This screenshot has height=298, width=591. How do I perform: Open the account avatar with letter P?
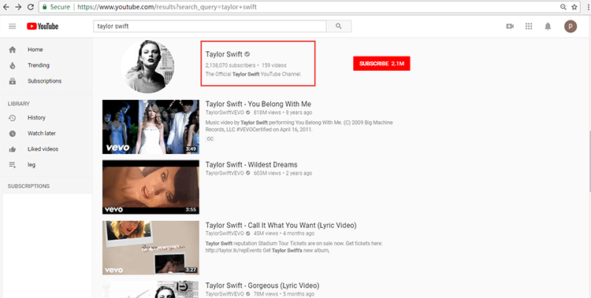[x=571, y=26]
